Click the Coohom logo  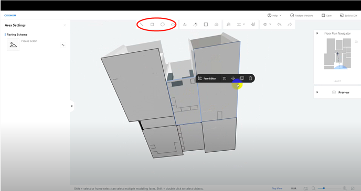pyautogui.click(x=10, y=15)
